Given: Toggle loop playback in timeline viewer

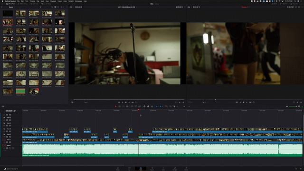Looking at the screenshot, I should point(254,102).
